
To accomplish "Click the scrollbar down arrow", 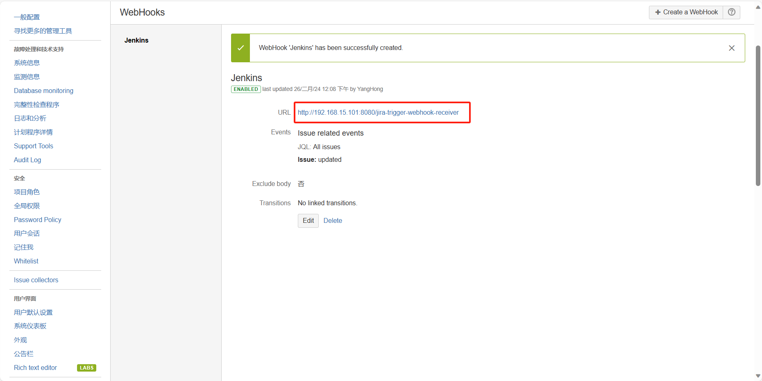I will coord(758,376).
